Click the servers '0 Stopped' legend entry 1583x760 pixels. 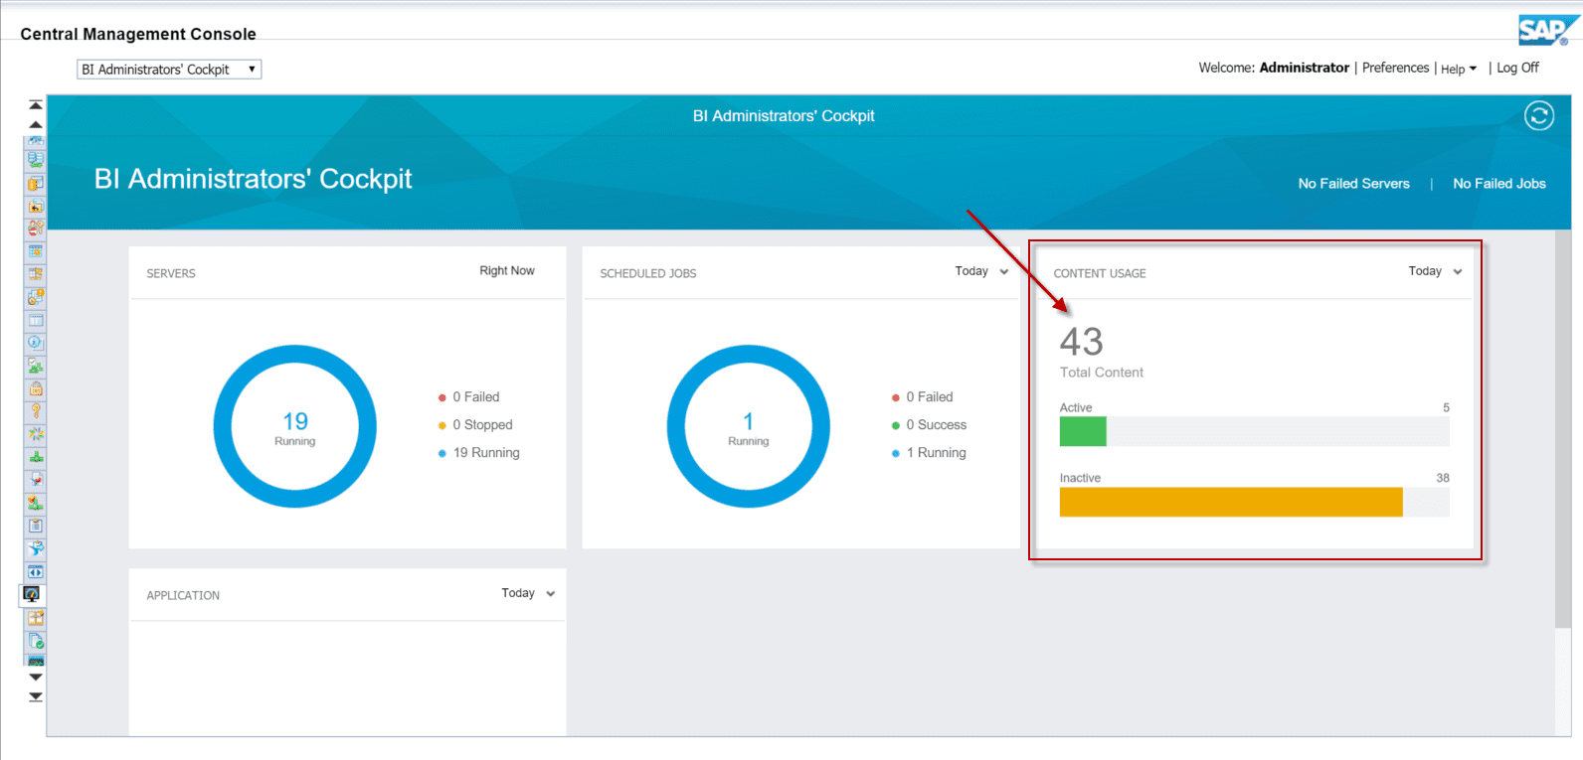point(475,424)
